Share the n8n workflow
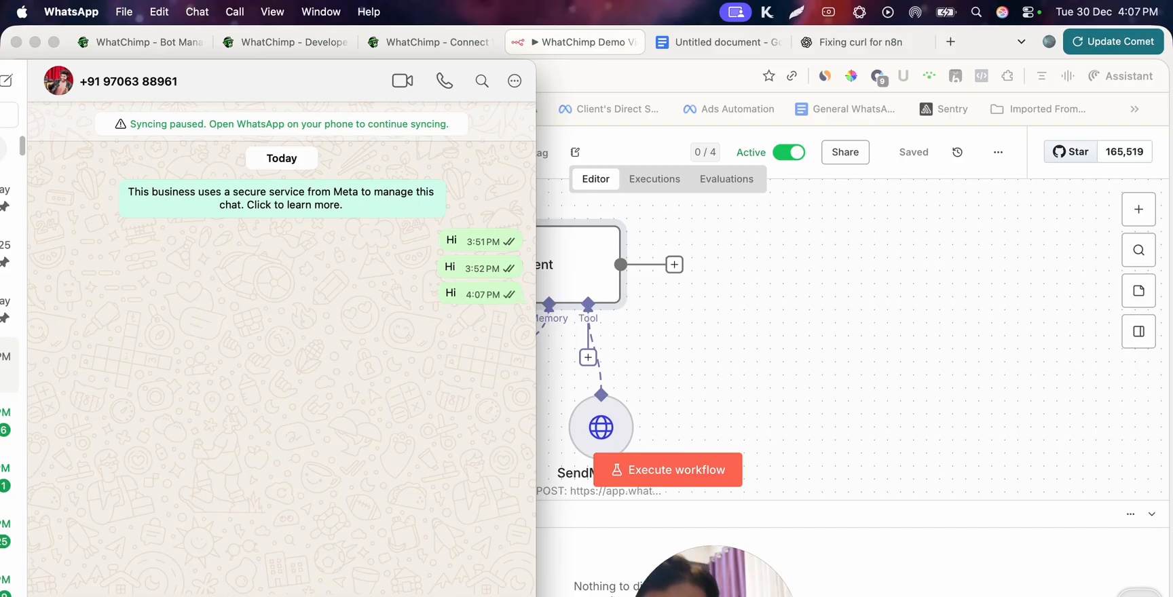Screen dimensions: 1173x597 click(845, 152)
